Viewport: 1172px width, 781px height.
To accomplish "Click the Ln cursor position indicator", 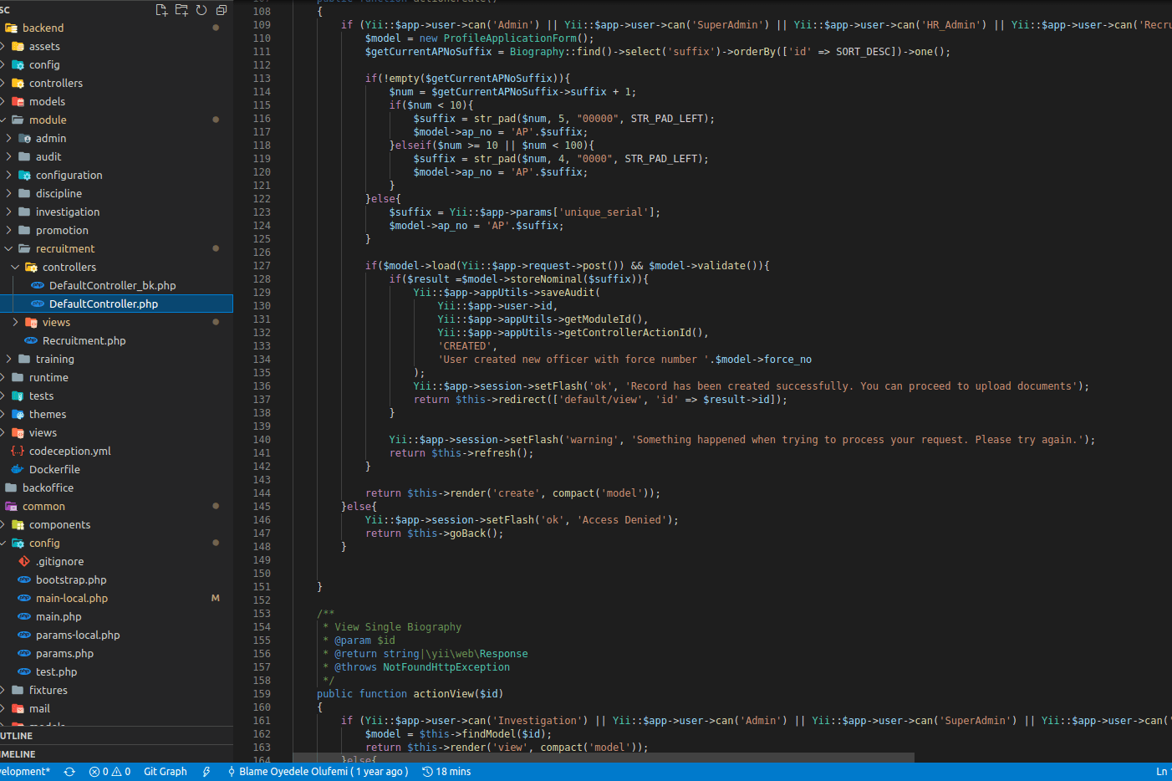I will point(1163,772).
